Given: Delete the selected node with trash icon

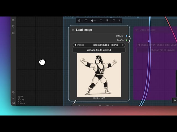Looking at the screenshot, I should pos(79,20).
